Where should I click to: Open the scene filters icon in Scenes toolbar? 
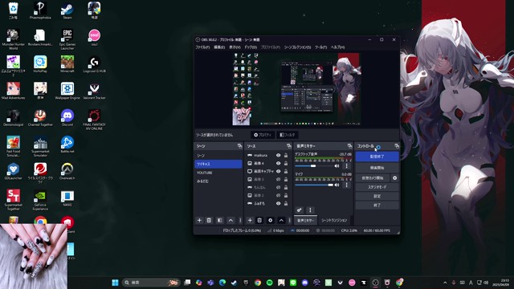pyautogui.click(x=220, y=220)
